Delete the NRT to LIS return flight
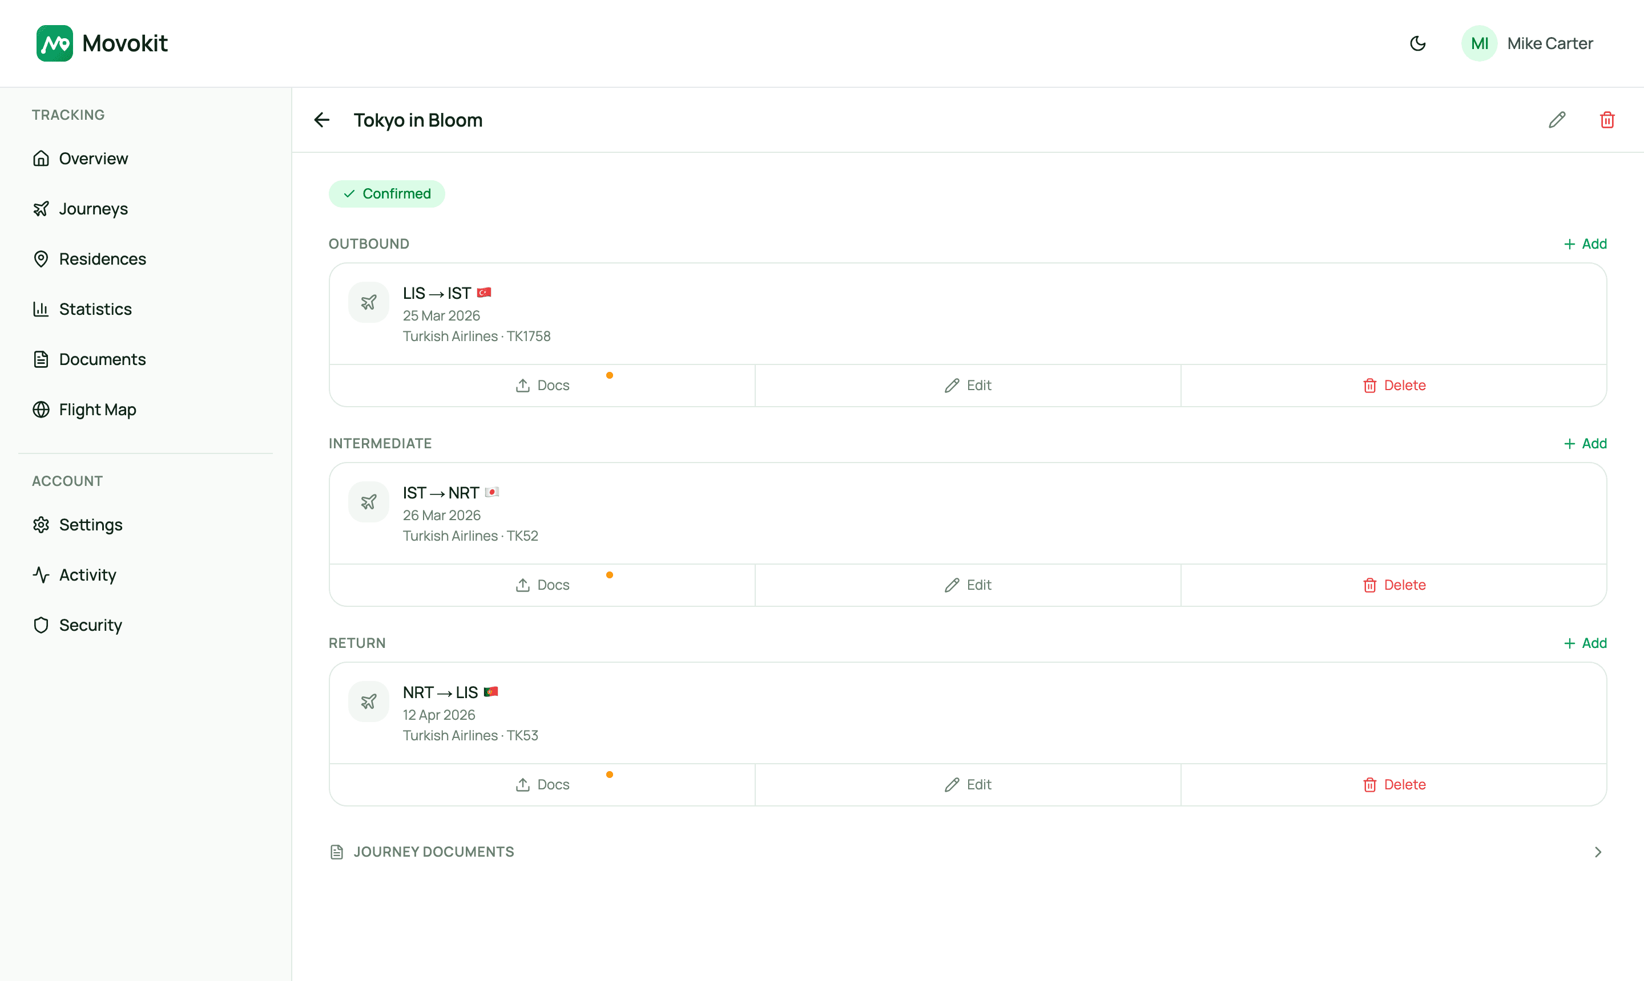This screenshot has width=1644, height=981. (x=1394, y=785)
